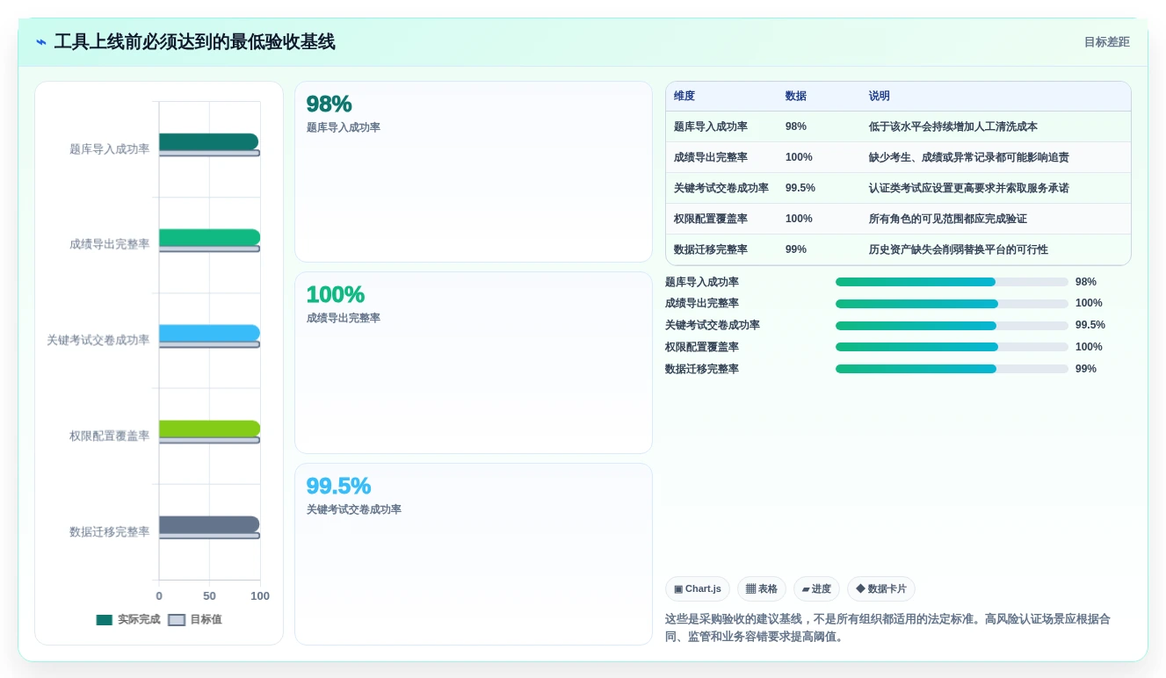Click the dark teal 题库导入成功率 chart bar
Screen dimensions: 1166x678
(209, 141)
